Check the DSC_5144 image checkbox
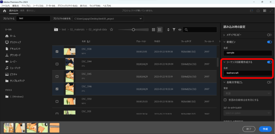 [x=57, y=64]
